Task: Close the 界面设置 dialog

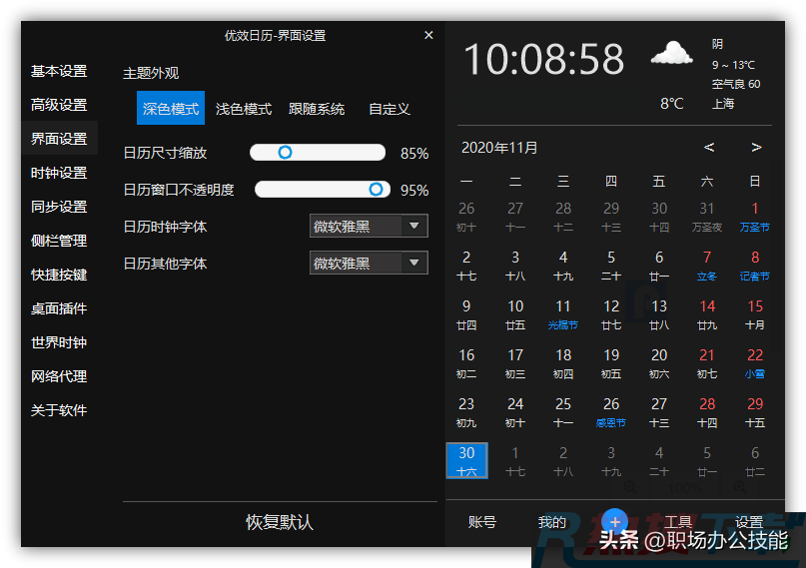Action: pos(428,35)
